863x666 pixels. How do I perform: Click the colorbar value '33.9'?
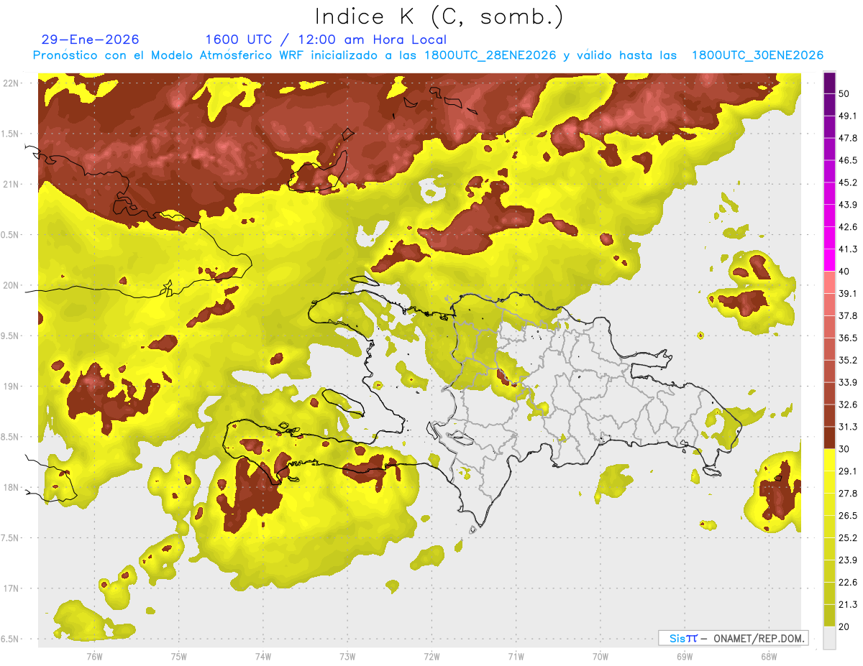coord(848,382)
